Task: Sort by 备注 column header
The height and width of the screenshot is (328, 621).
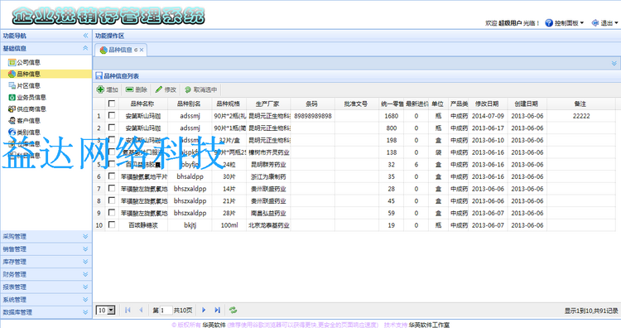Action: click(x=580, y=104)
